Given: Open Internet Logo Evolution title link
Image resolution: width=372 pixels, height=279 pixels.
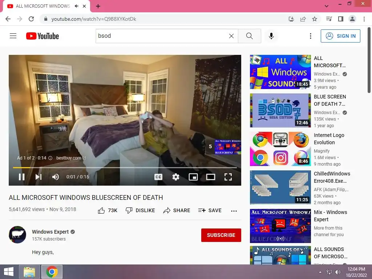Looking at the screenshot, I should (329, 139).
